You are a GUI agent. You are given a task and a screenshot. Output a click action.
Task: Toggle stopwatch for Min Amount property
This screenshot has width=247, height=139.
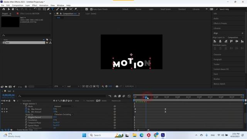(26, 112)
